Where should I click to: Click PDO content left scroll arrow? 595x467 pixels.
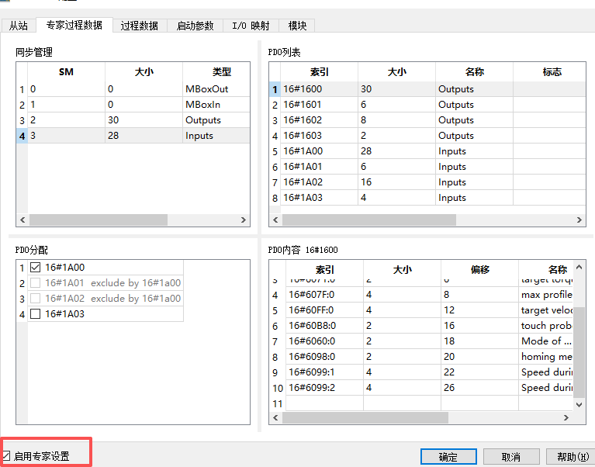(x=275, y=417)
